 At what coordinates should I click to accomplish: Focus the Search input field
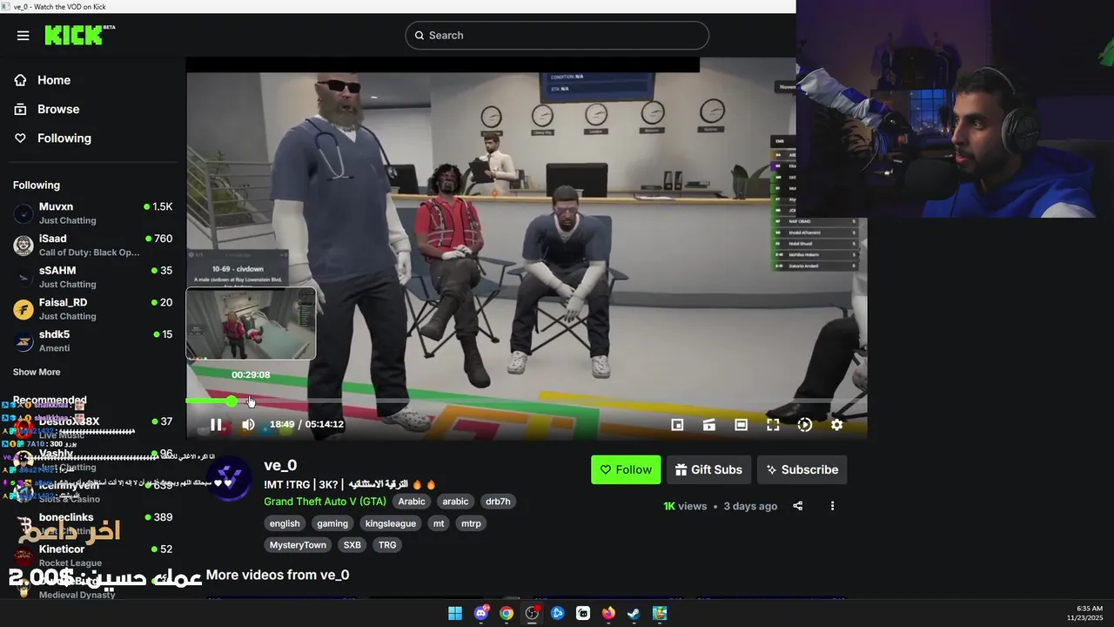coord(557,36)
